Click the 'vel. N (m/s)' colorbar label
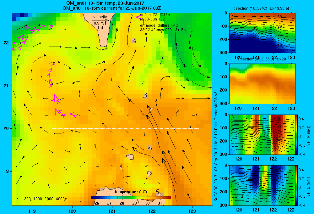The width and height of the screenshot is (314, 214). pos(308,136)
